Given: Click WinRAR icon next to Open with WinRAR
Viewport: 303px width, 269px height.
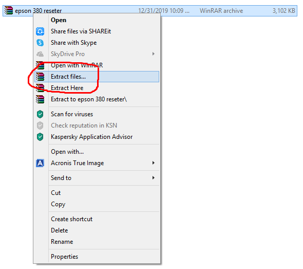Looking at the screenshot, I should coord(40,65).
